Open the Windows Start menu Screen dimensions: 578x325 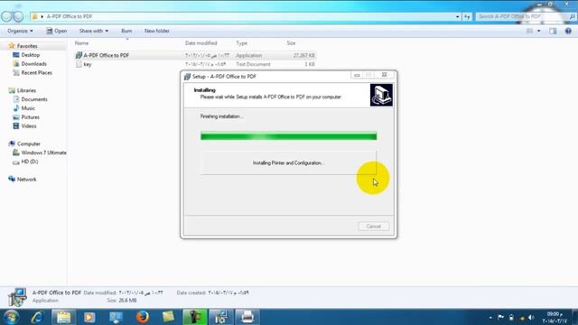point(12,317)
